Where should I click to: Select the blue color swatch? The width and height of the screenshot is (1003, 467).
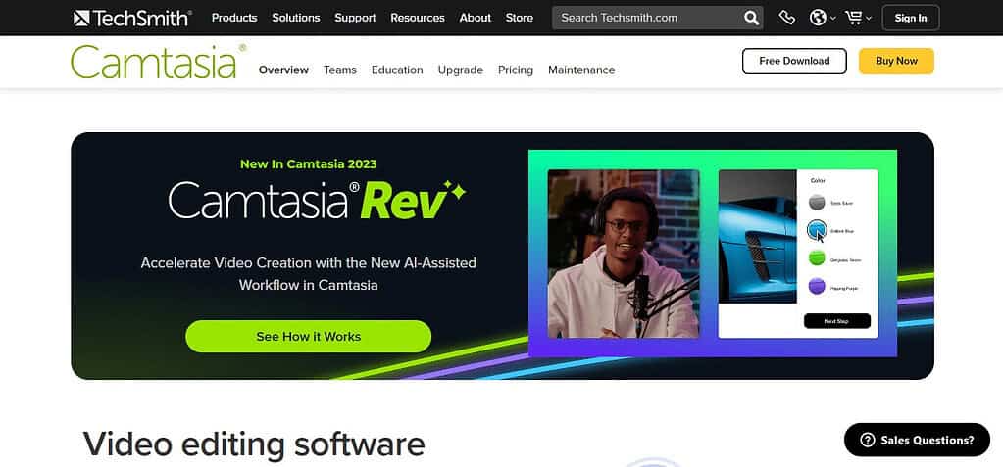click(x=816, y=230)
